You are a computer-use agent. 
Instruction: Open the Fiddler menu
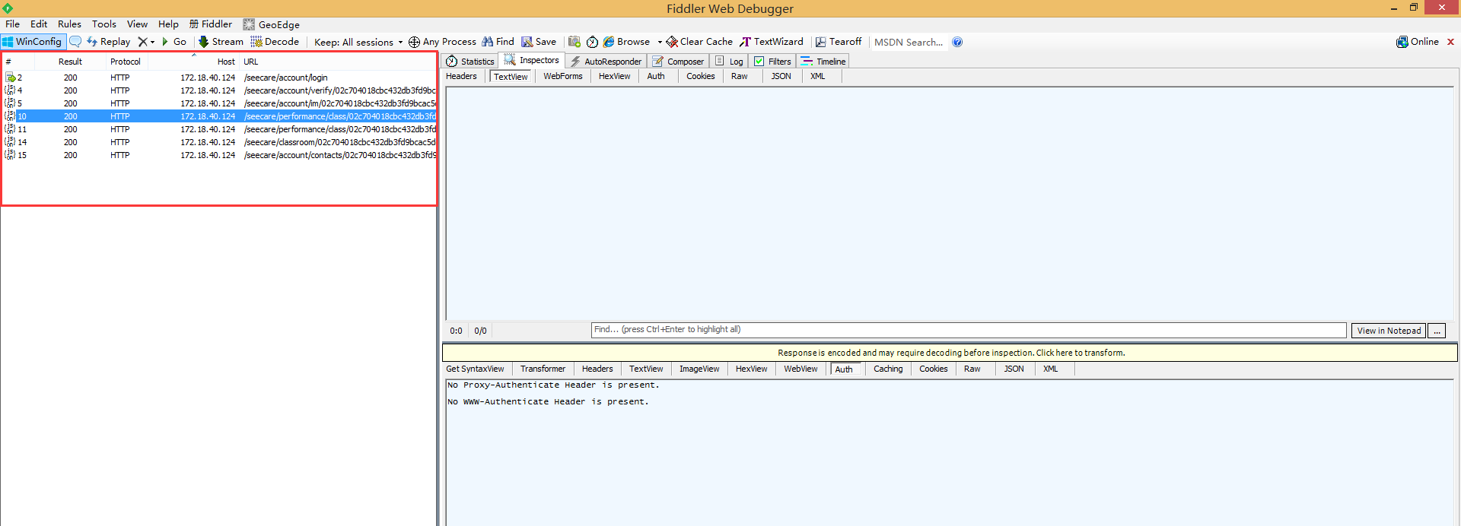(x=211, y=24)
